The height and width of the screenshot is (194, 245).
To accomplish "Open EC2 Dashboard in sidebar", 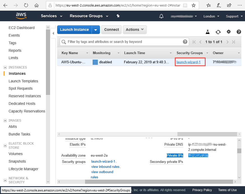I will [x=22, y=28].
